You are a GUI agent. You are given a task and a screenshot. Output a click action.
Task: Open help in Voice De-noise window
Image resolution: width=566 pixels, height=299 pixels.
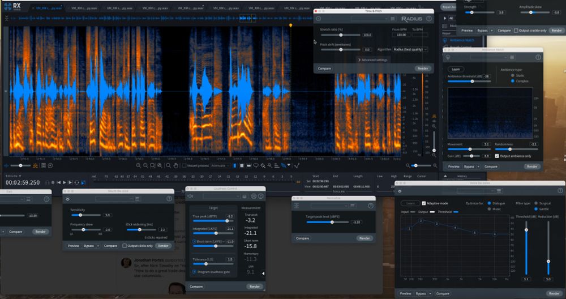[x=560, y=191]
